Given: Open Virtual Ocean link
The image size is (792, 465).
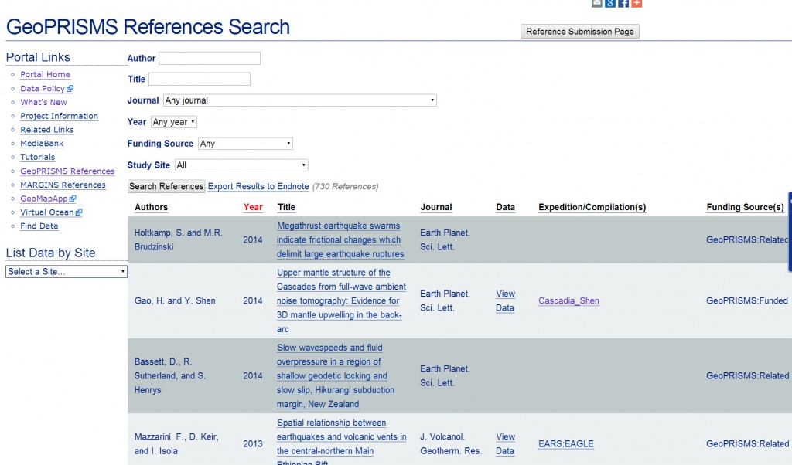Looking at the screenshot, I should pyautogui.click(x=47, y=212).
